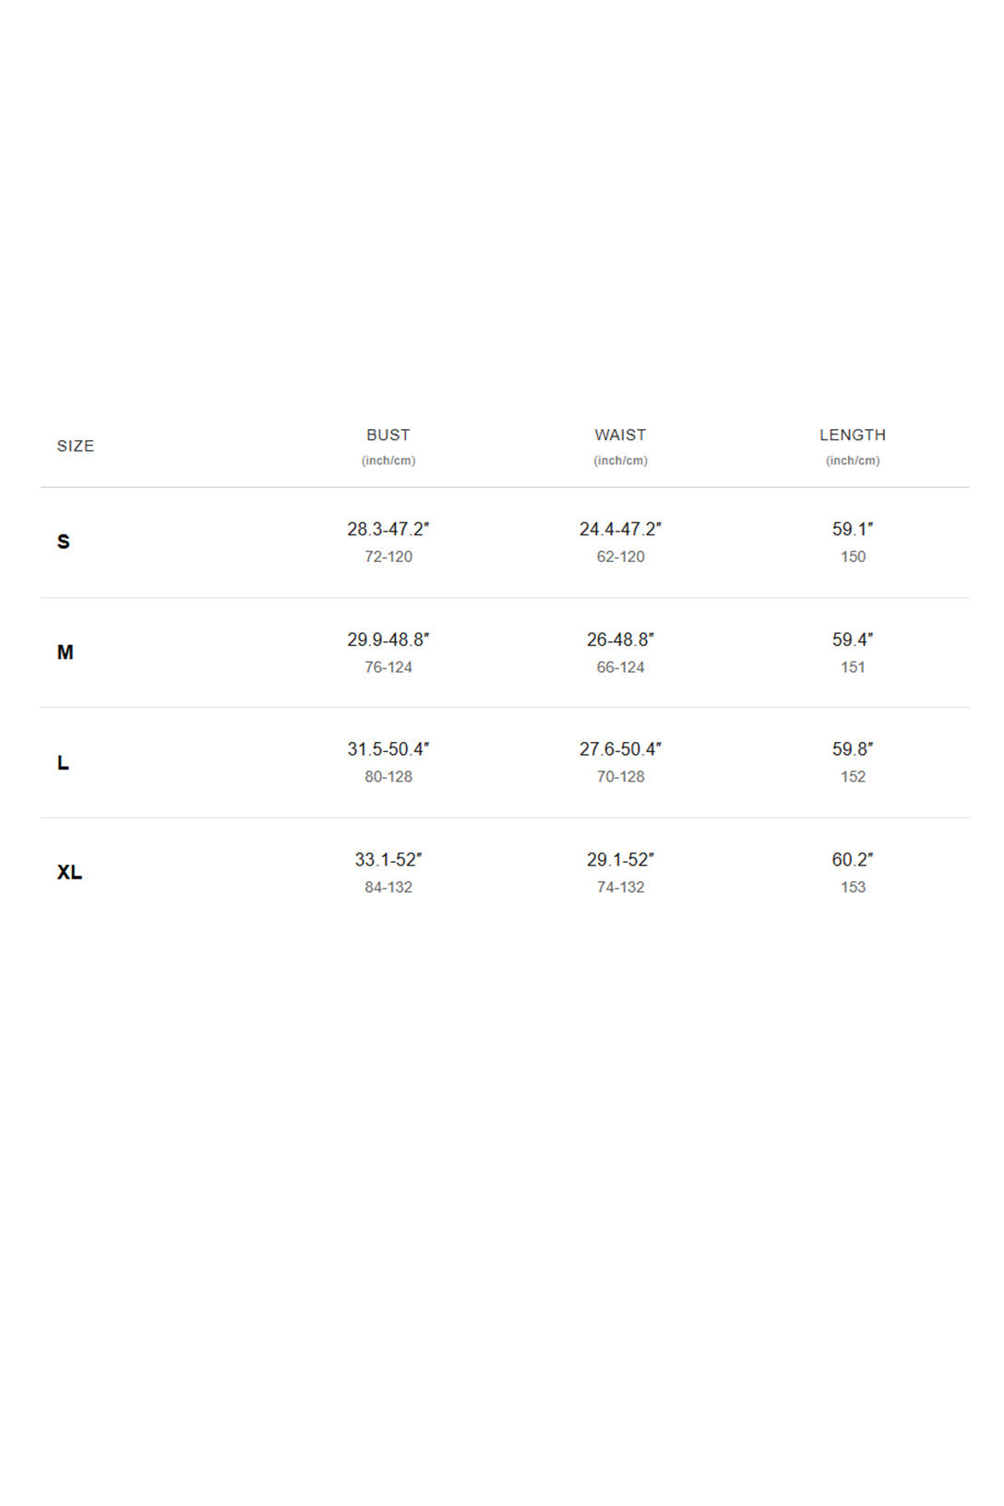The height and width of the screenshot is (1506, 1004).
Task: Click length centimeter value 153 for XL
Action: click(x=853, y=887)
